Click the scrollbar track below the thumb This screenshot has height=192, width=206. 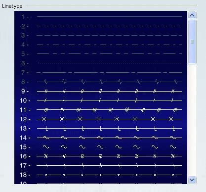192,120
